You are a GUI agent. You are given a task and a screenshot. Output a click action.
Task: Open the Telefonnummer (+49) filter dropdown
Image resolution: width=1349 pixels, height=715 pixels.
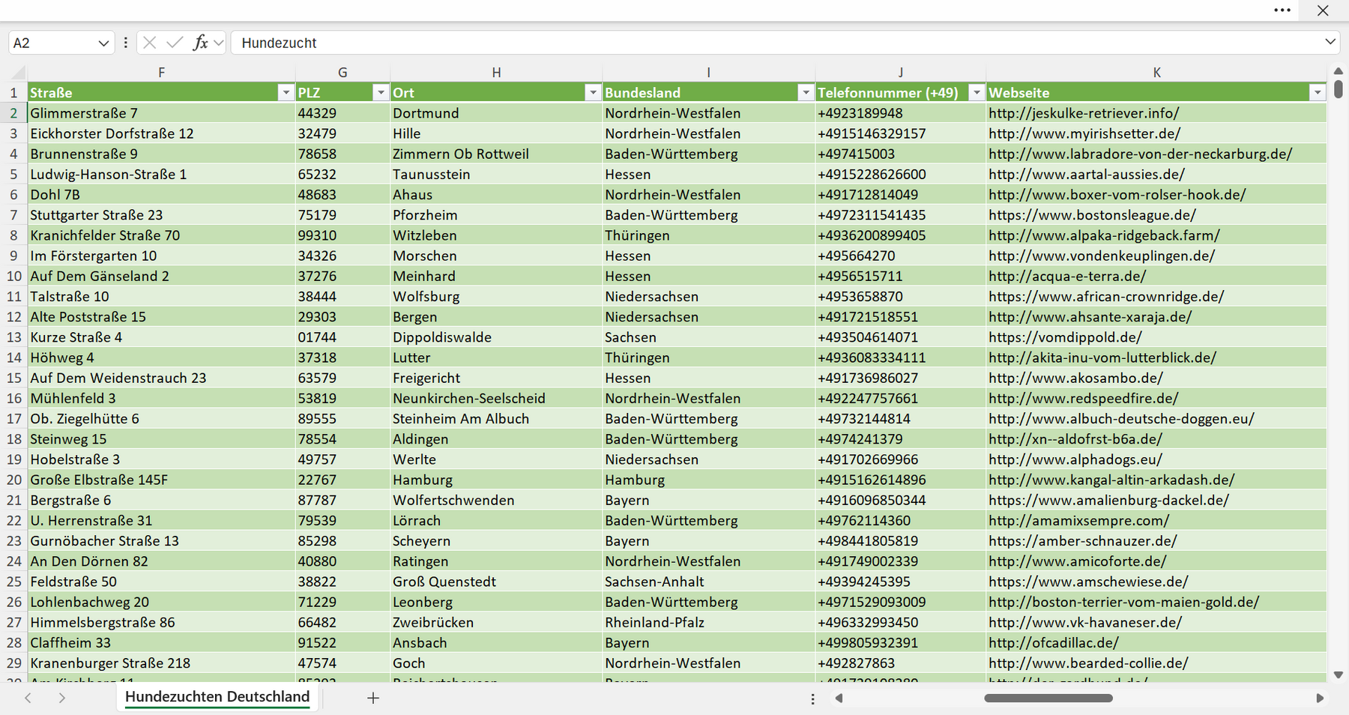[x=976, y=92]
